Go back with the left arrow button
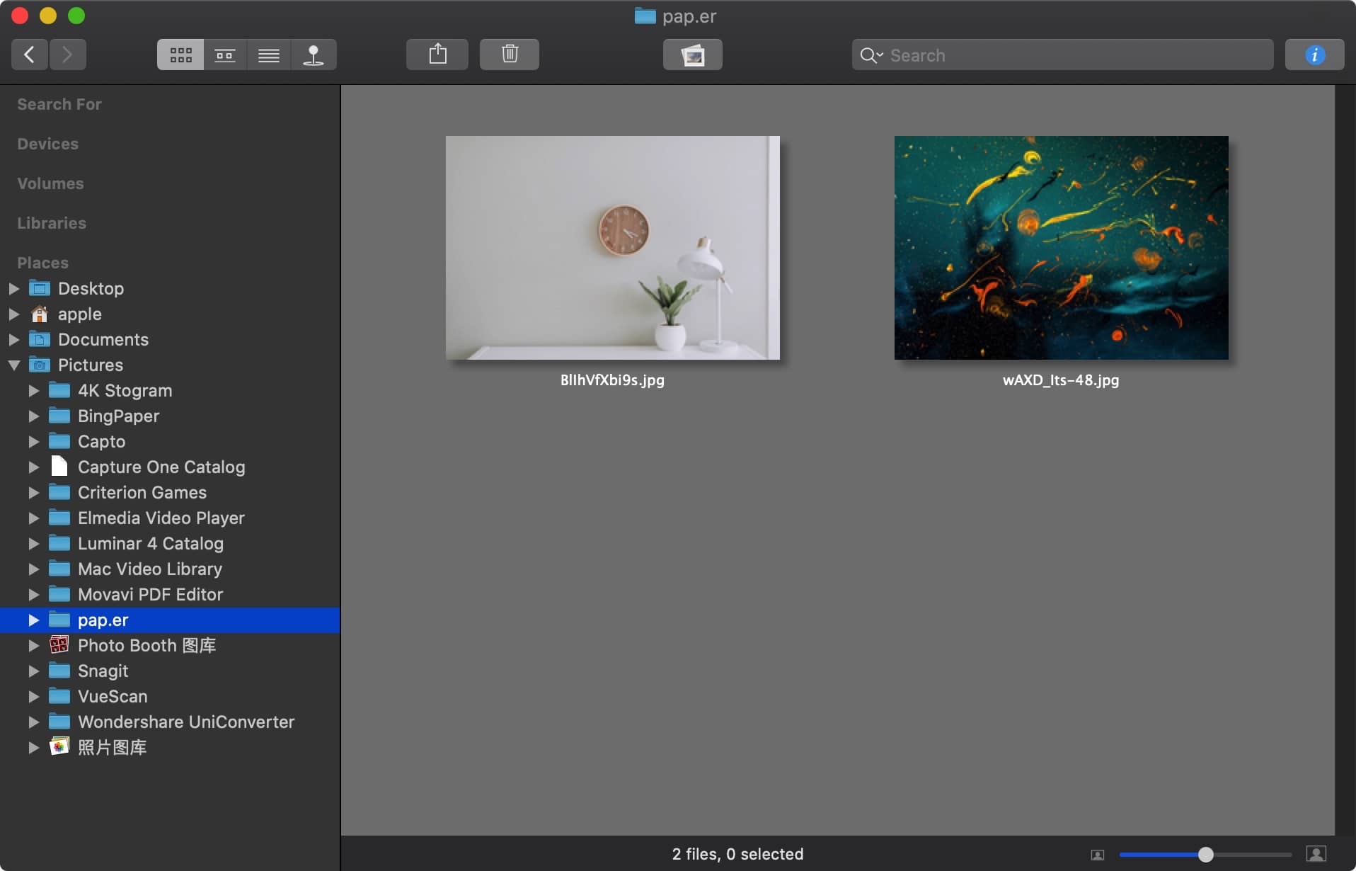The height and width of the screenshot is (871, 1356). click(x=30, y=55)
